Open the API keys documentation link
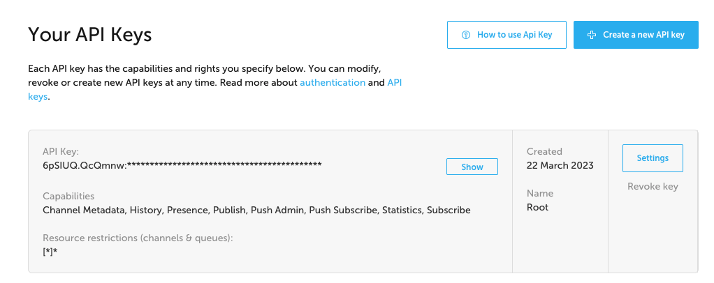 [394, 82]
